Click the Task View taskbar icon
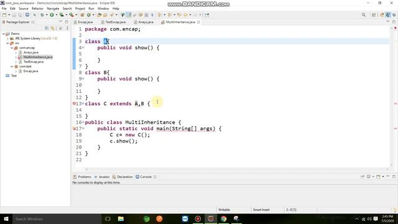The image size is (398, 224). (x=108, y=218)
